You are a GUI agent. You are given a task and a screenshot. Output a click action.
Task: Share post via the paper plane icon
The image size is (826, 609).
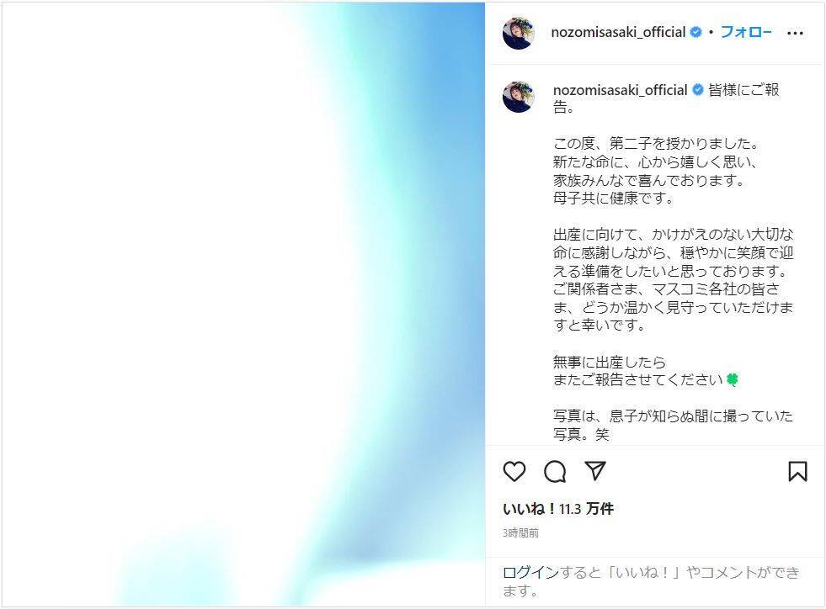[x=595, y=470]
